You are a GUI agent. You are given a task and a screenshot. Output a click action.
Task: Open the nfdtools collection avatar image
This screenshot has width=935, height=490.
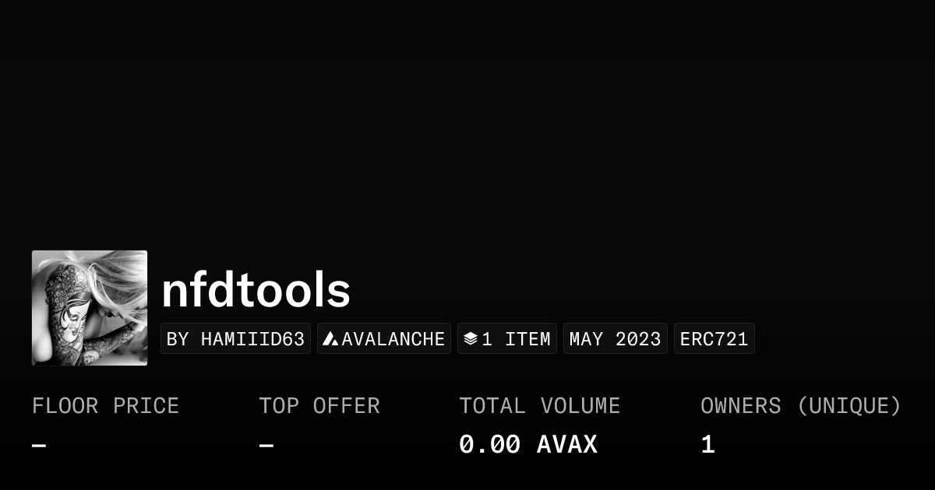click(90, 308)
